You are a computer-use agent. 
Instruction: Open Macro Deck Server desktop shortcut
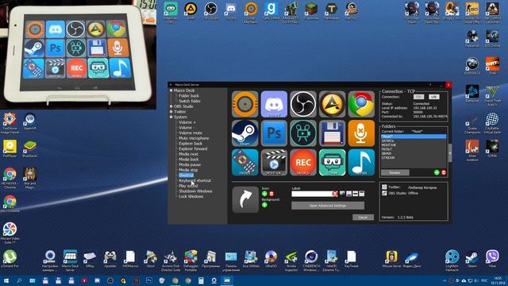tap(70, 260)
